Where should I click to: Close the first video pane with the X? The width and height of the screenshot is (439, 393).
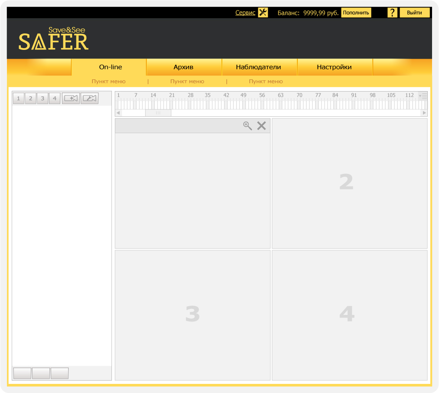(262, 126)
